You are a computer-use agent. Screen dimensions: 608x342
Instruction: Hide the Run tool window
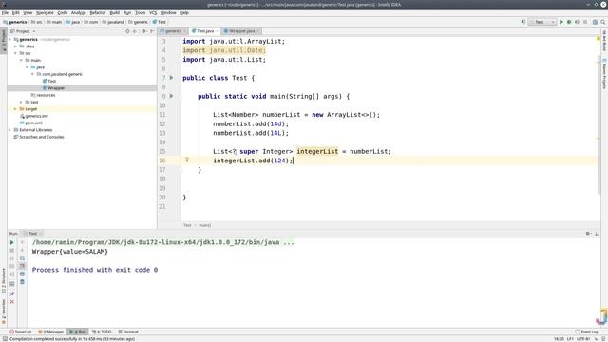pos(597,234)
